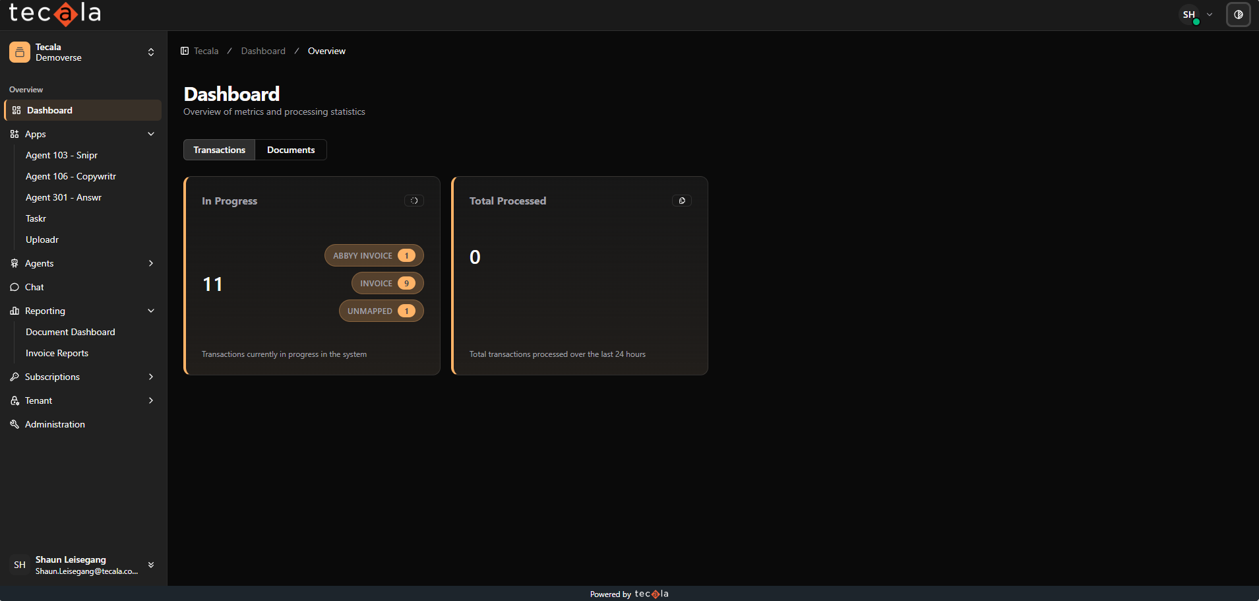Screen dimensions: 1259x601
Task: Click the Apps icon in sidebar
Action: point(15,134)
